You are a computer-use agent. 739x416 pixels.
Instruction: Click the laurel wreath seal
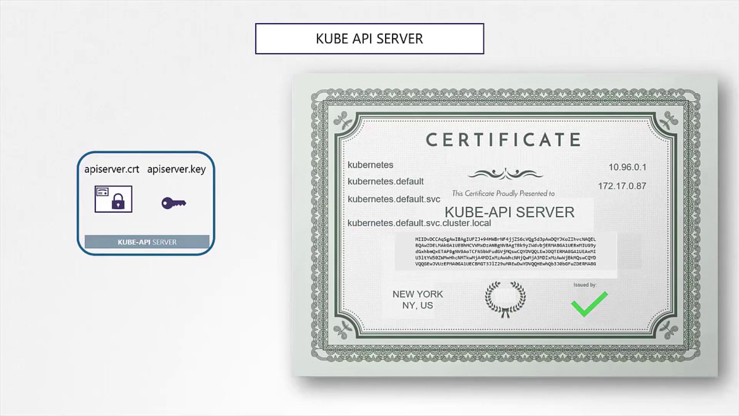[505, 299]
